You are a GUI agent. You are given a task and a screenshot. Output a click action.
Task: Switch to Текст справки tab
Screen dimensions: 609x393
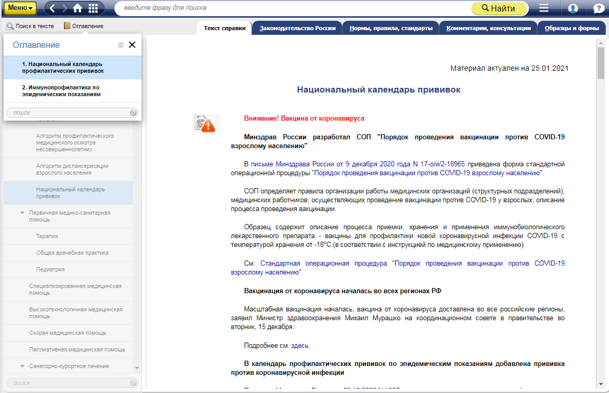click(224, 28)
